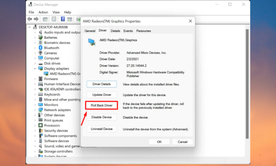Select the Processors category icon

point(40,125)
